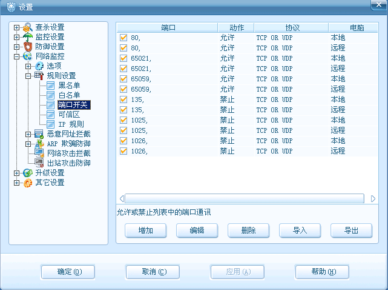Close the 设置 dialog window
The width and height of the screenshot is (388, 290).
coord(378,5)
